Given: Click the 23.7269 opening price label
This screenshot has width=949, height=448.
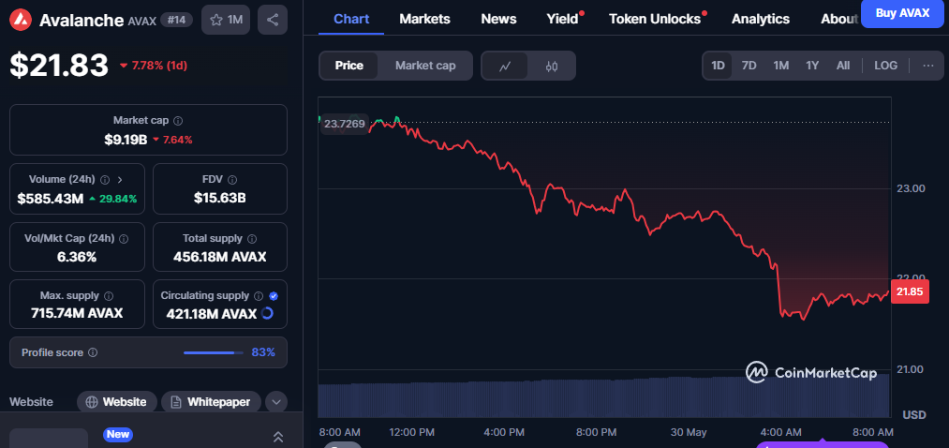Looking at the screenshot, I should (x=344, y=124).
